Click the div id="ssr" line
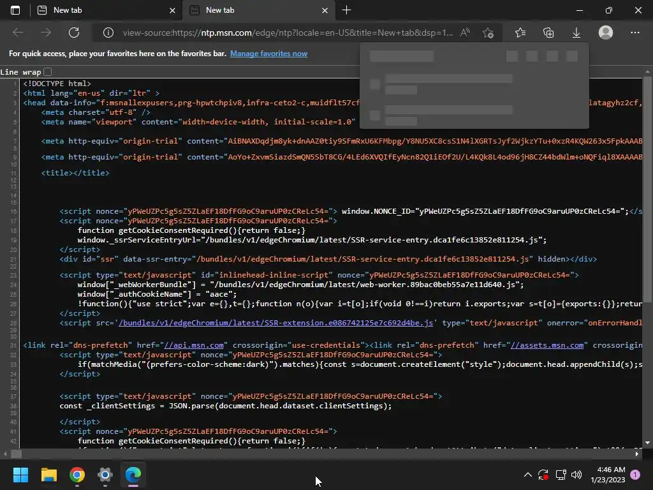The image size is (653, 490). pyautogui.click(x=328, y=259)
